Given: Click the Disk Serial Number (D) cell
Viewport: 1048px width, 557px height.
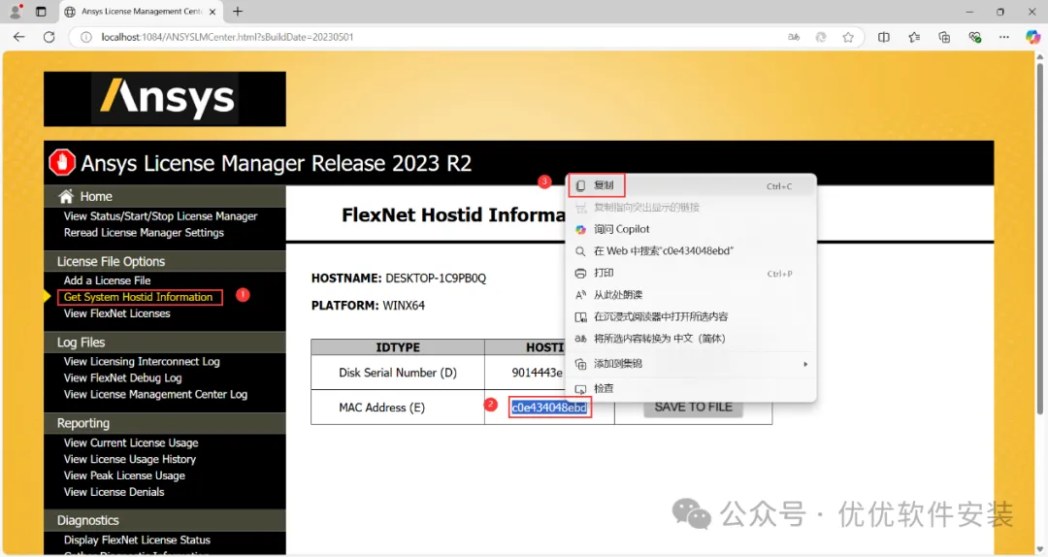Looking at the screenshot, I should tap(398, 373).
